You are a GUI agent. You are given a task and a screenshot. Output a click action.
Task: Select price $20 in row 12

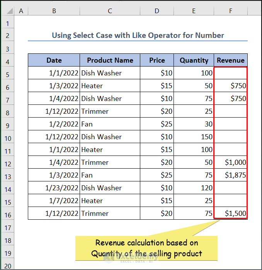click(157, 162)
